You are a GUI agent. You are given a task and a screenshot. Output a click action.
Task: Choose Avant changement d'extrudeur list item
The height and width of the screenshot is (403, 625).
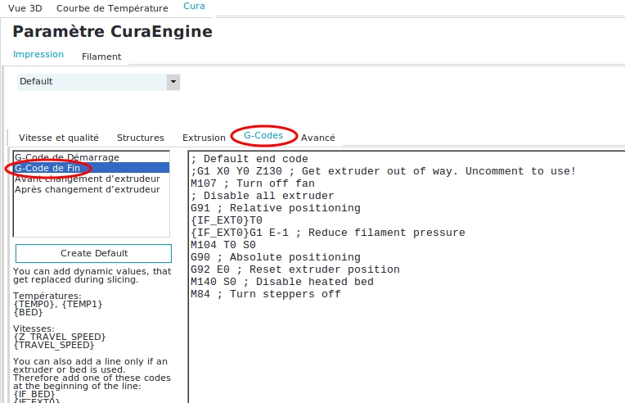click(88, 179)
